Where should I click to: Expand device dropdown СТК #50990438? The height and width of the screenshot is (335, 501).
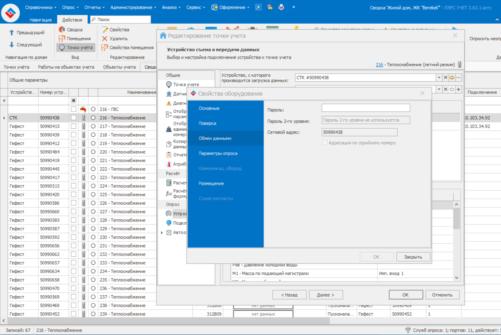click(x=439, y=78)
